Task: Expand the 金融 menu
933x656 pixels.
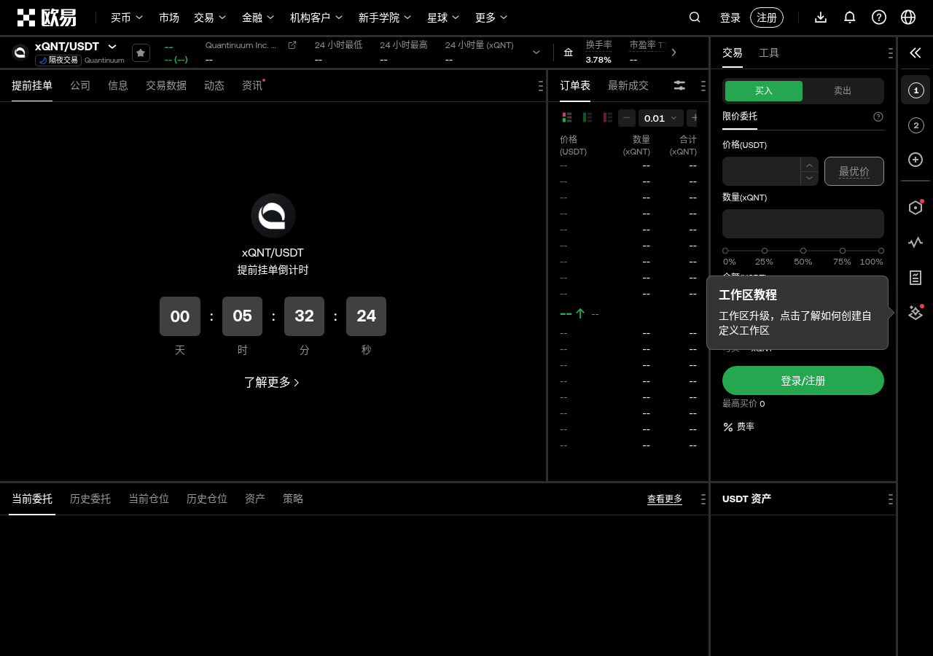Action: (x=258, y=17)
